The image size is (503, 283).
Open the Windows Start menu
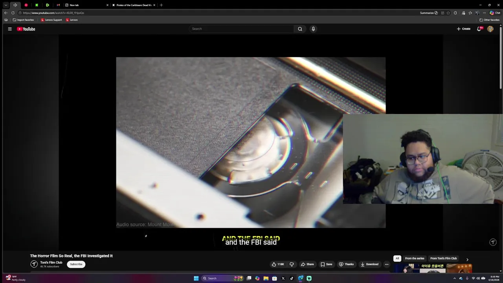(196, 278)
